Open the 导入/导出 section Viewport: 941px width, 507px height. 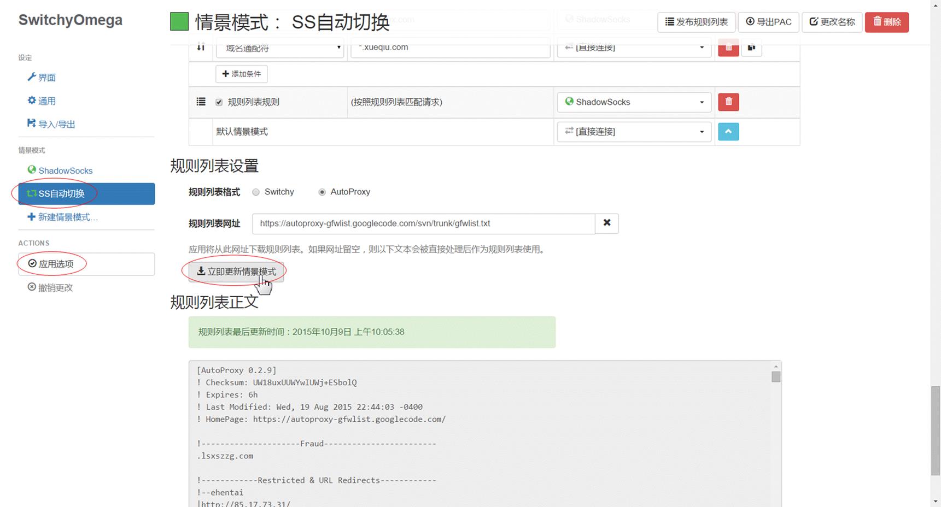click(x=55, y=124)
